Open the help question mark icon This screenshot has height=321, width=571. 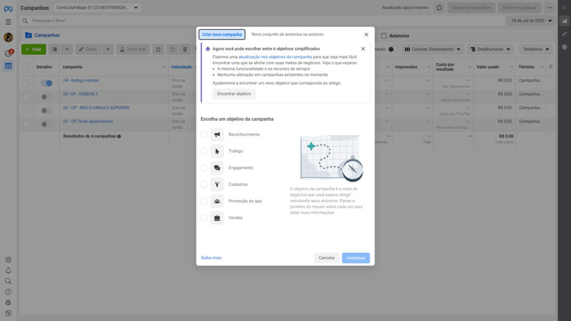point(8,291)
